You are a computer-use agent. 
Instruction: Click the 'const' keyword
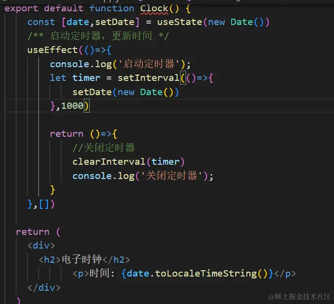pos(41,22)
